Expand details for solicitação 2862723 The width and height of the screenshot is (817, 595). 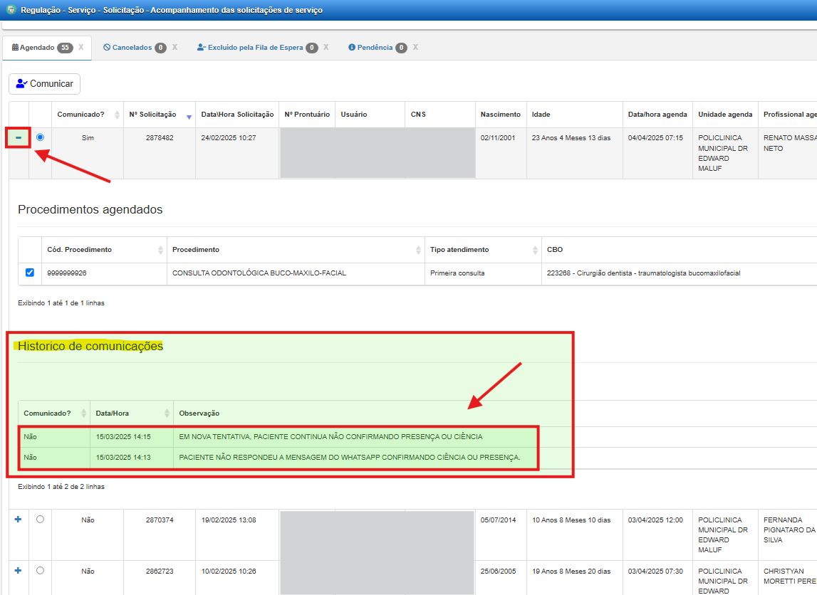tap(19, 571)
